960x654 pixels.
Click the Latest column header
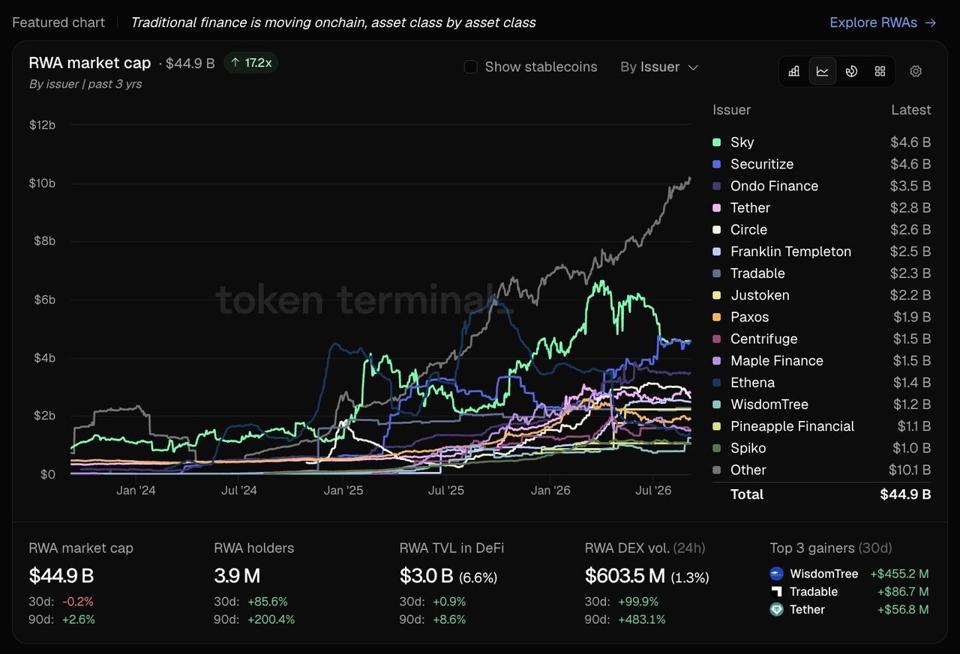point(910,109)
